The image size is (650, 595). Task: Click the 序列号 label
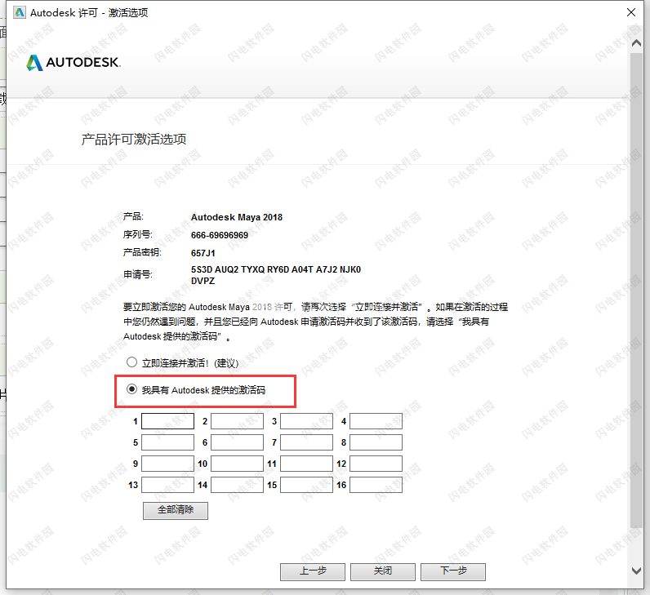[138, 234]
